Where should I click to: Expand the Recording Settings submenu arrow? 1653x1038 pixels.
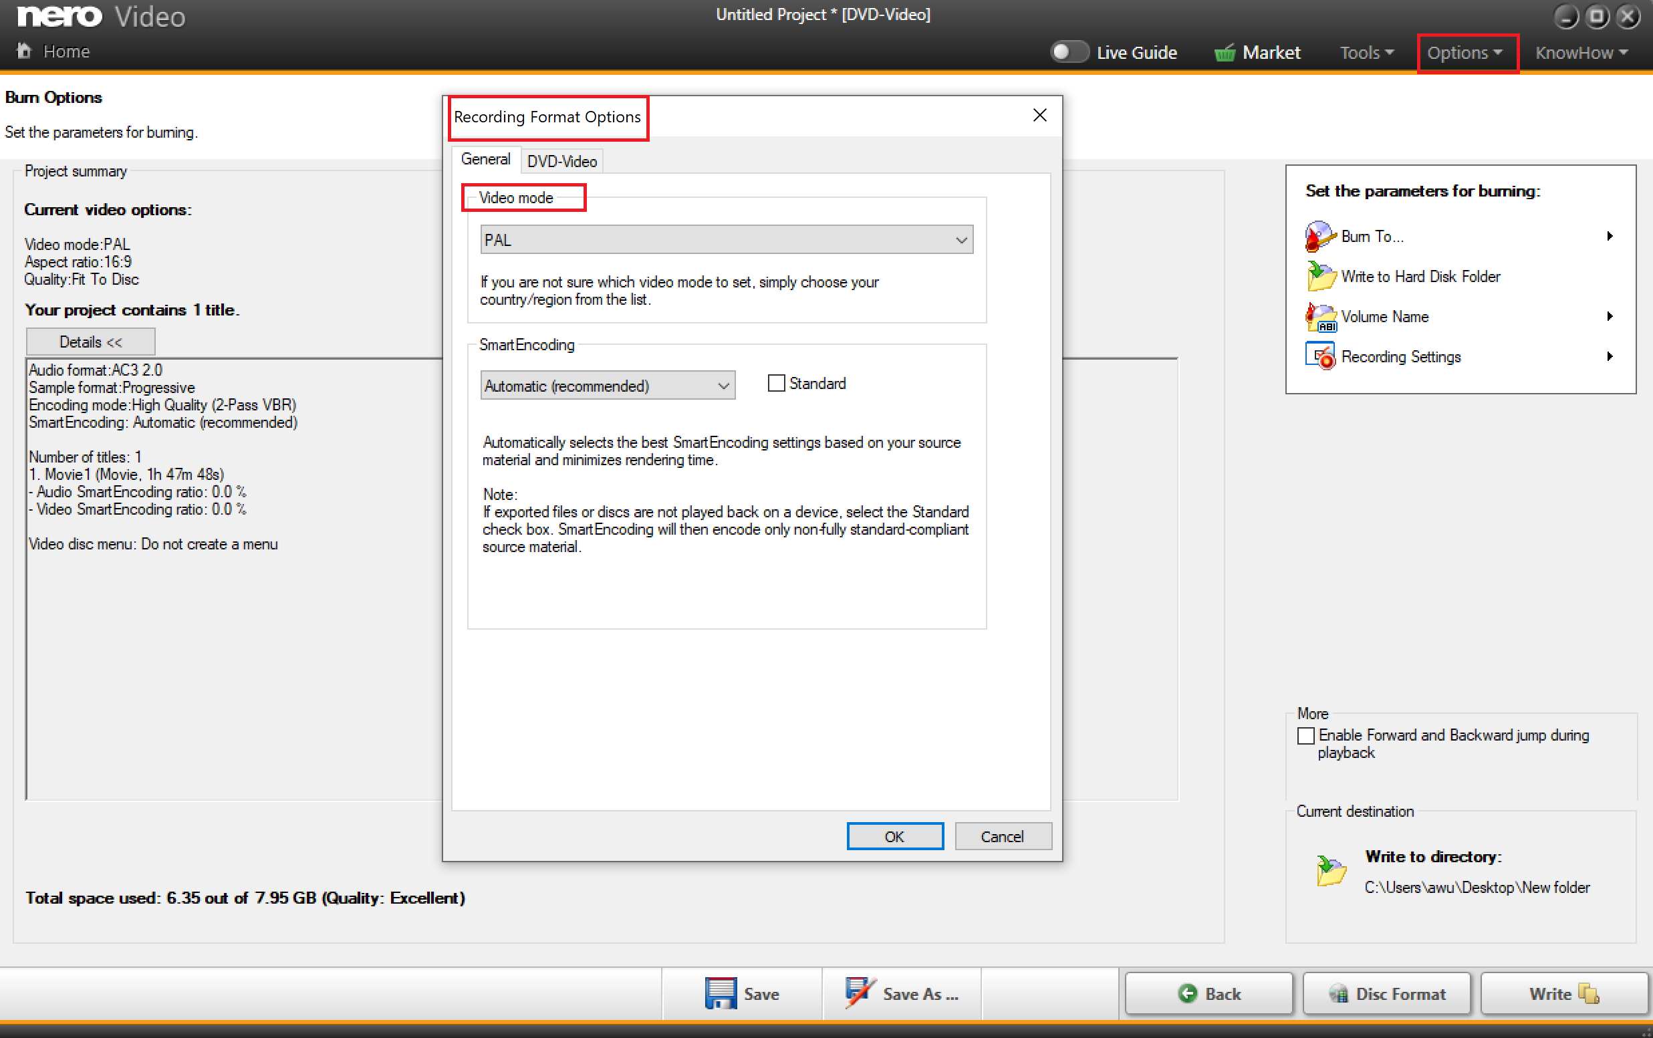pos(1610,356)
